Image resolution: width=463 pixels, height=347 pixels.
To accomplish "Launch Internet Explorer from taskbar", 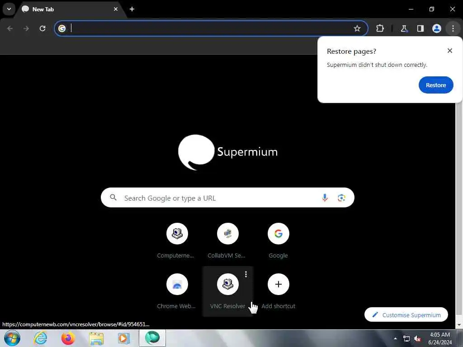I will (x=40, y=338).
